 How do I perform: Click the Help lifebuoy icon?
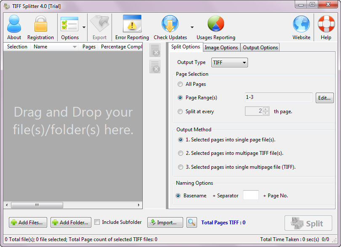pyautogui.click(x=326, y=24)
